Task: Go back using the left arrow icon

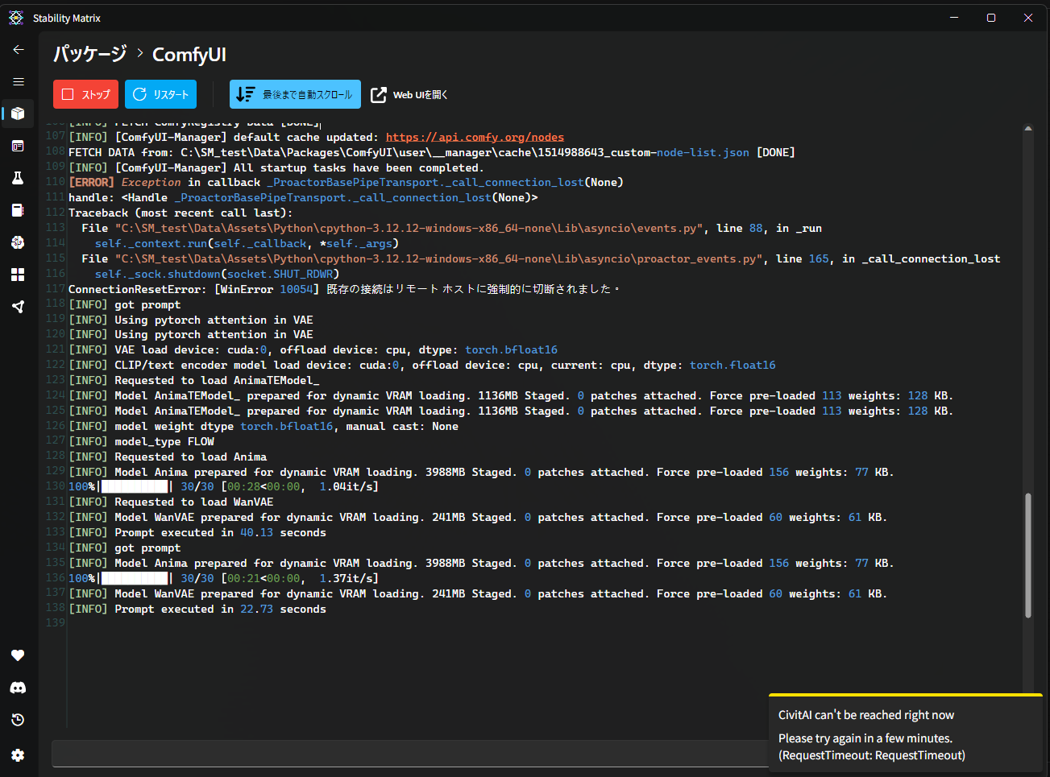Action: coord(19,50)
